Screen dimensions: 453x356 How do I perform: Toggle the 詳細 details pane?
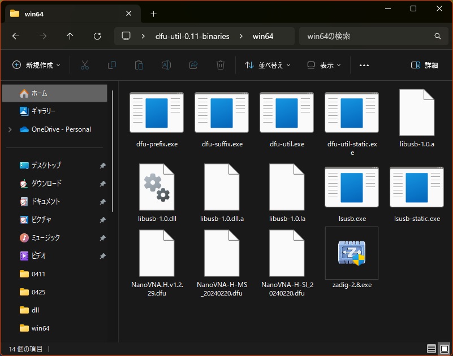424,65
